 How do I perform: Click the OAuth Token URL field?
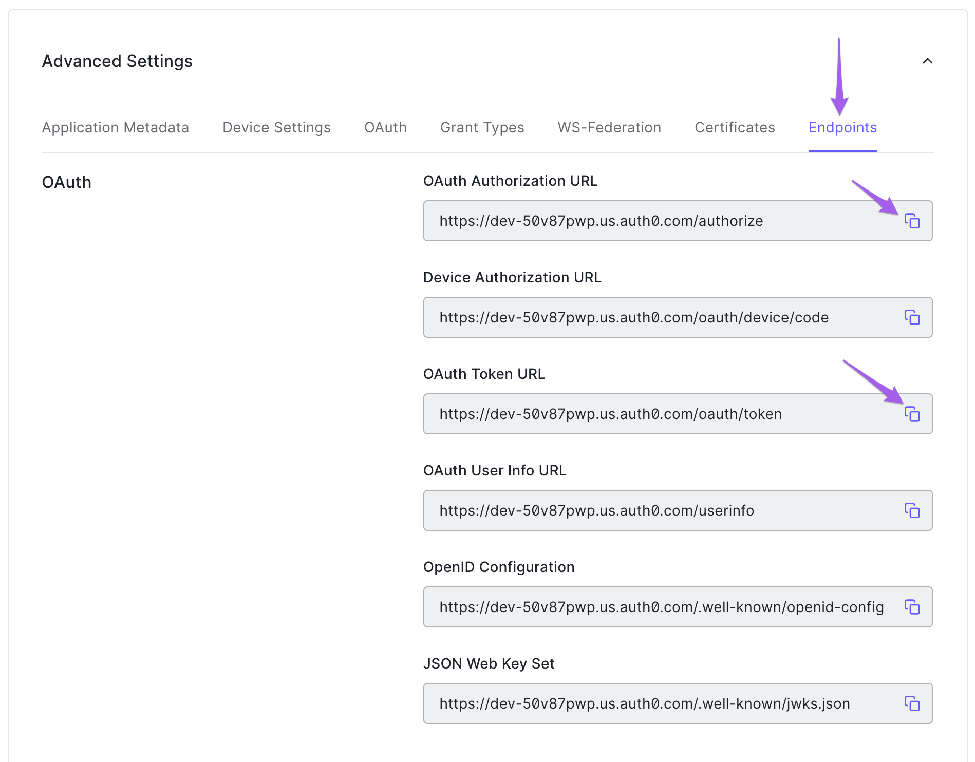coord(678,414)
